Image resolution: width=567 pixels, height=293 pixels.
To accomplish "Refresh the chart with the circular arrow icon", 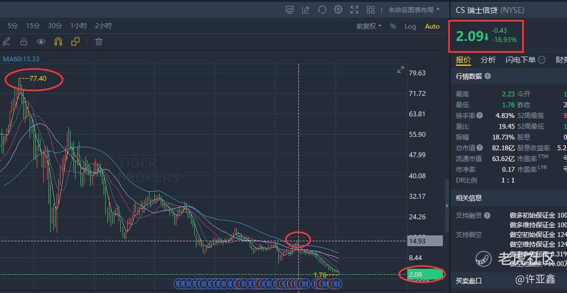I will (x=322, y=10).
